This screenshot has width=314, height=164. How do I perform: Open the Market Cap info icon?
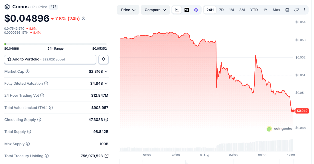pyautogui.click(x=28, y=72)
